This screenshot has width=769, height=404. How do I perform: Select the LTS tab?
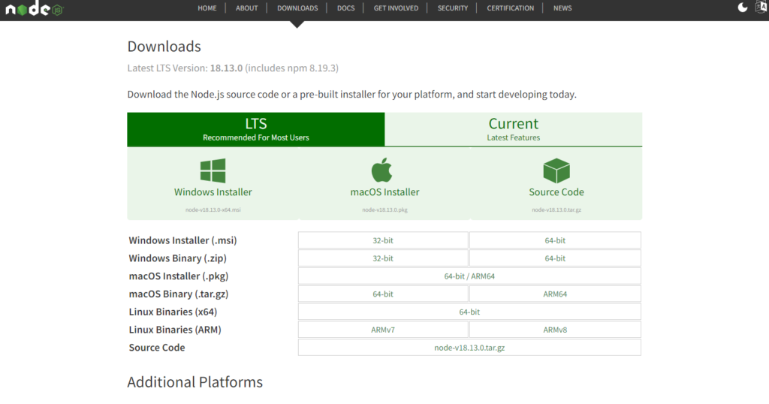pos(256,129)
